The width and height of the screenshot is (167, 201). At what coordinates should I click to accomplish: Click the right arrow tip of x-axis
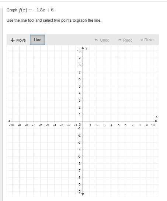[156, 121]
